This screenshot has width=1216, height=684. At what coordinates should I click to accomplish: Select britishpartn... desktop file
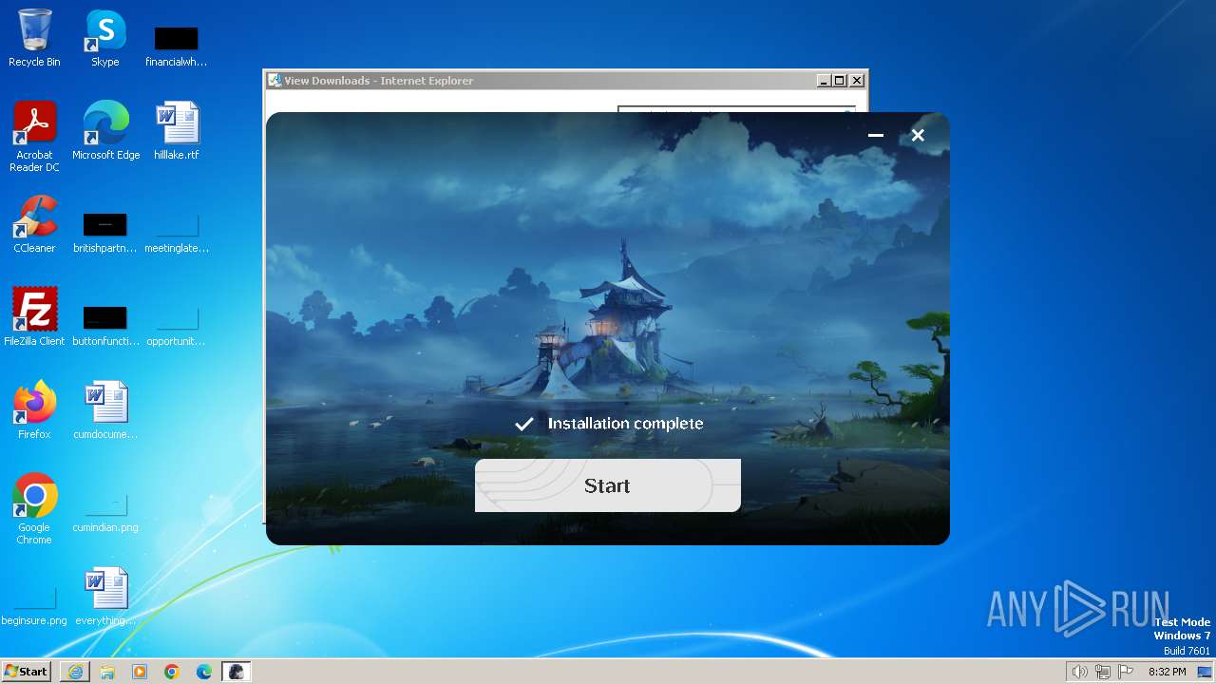tap(105, 232)
